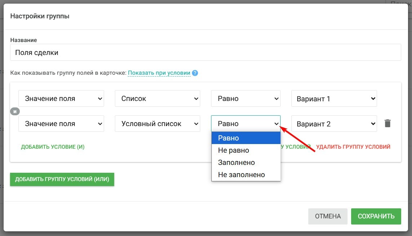This screenshot has height=236, width=412.
Task: Open the 'Вариант 1' value dropdown
Action: coord(334,98)
